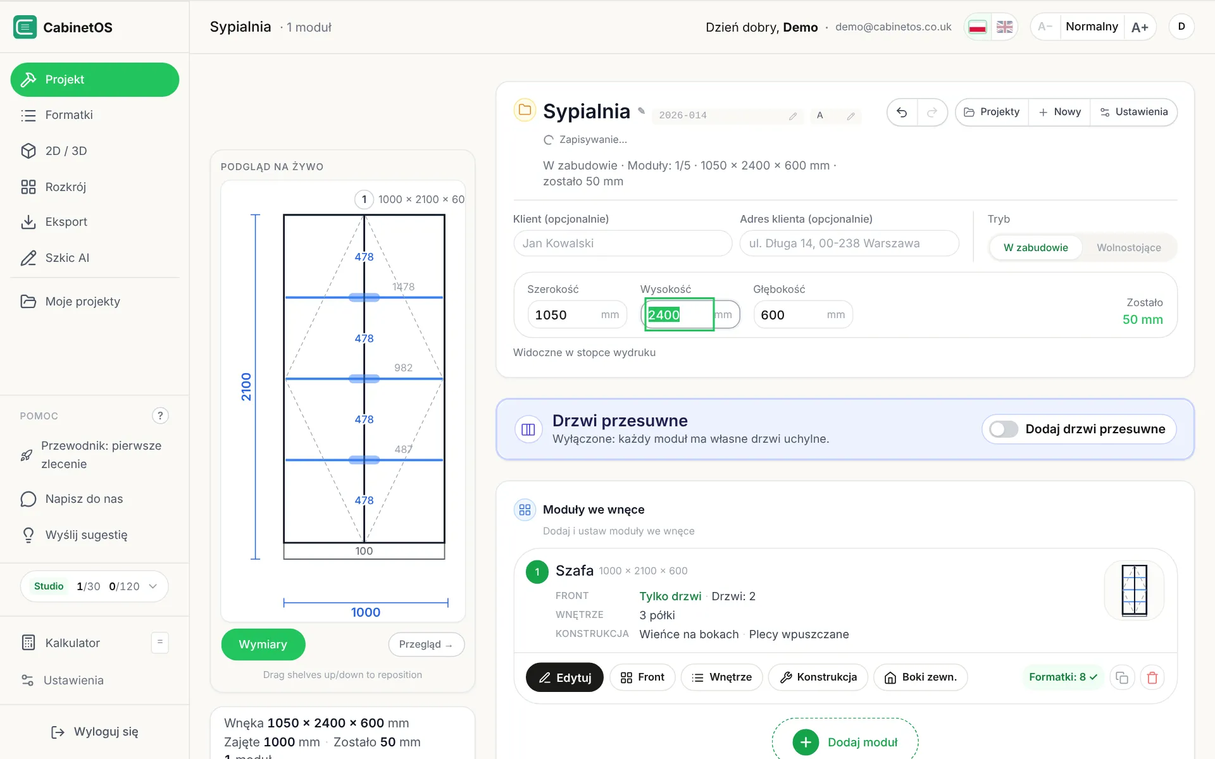The height and width of the screenshot is (759, 1215).
Task: Delete the Szafa module with trash icon
Action: pos(1152,677)
